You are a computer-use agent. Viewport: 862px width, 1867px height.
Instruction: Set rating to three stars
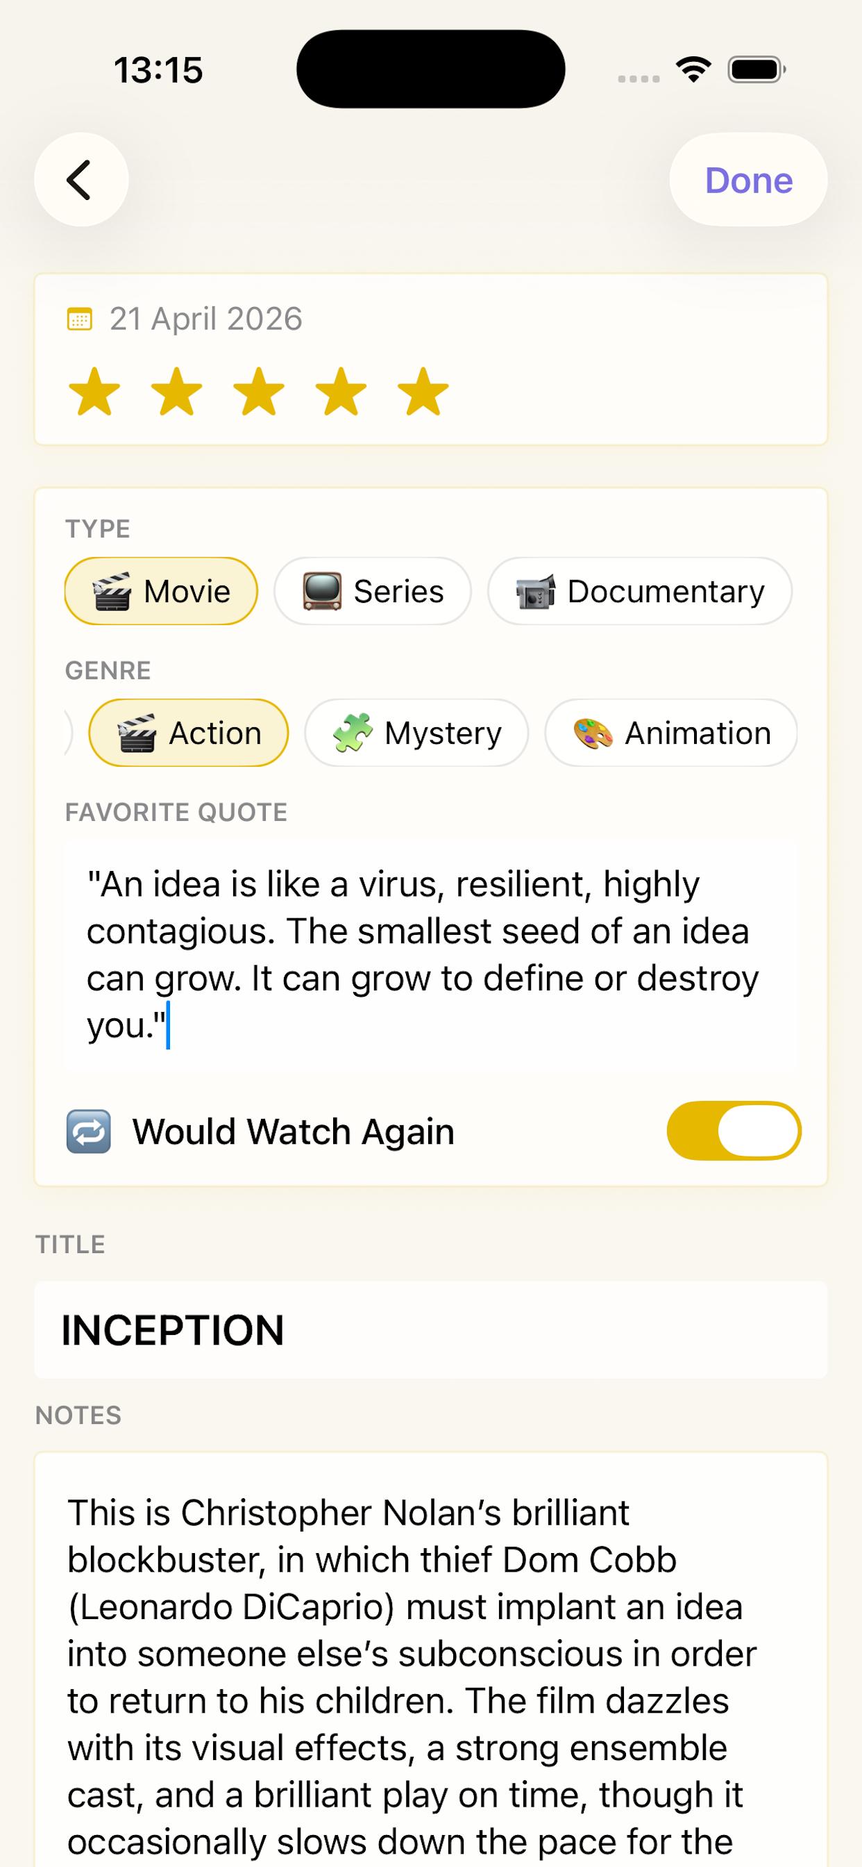pos(259,392)
